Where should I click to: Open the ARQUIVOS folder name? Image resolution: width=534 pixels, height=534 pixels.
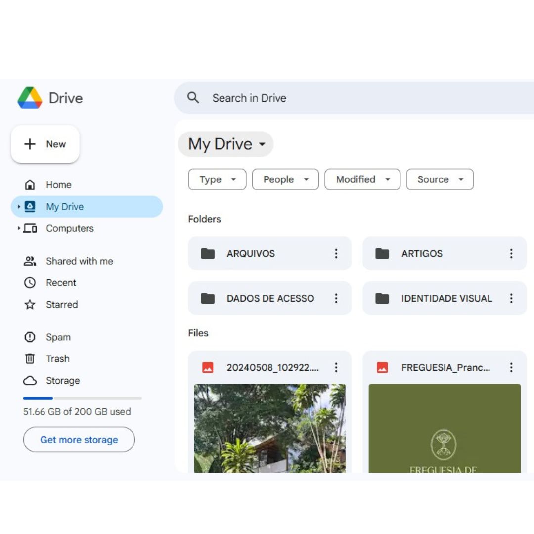click(x=251, y=253)
